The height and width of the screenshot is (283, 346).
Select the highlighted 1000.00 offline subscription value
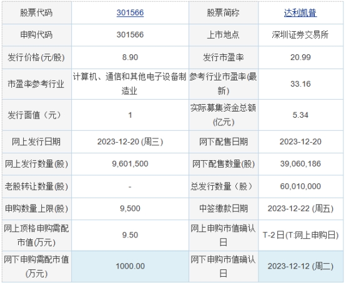[130, 266]
